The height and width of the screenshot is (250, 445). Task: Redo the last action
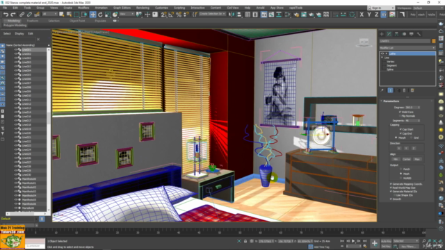click(13, 15)
